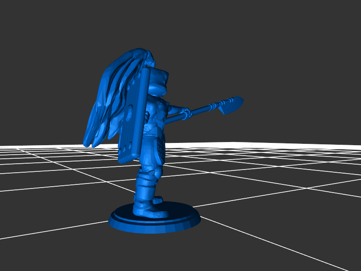Click the axe head of the blue figurine
Screen dimensions: 361x271
(x=231, y=106)
